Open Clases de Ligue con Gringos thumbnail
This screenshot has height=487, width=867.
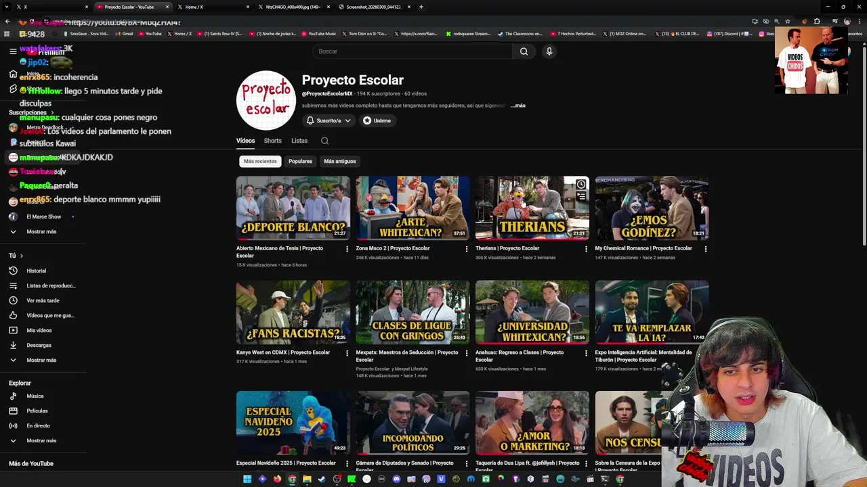pos(413,312)
